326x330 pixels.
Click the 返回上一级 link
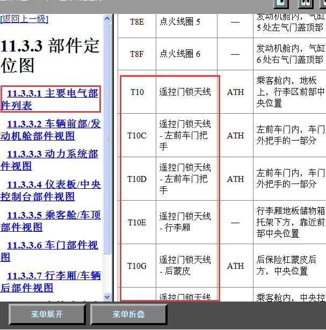24,19
